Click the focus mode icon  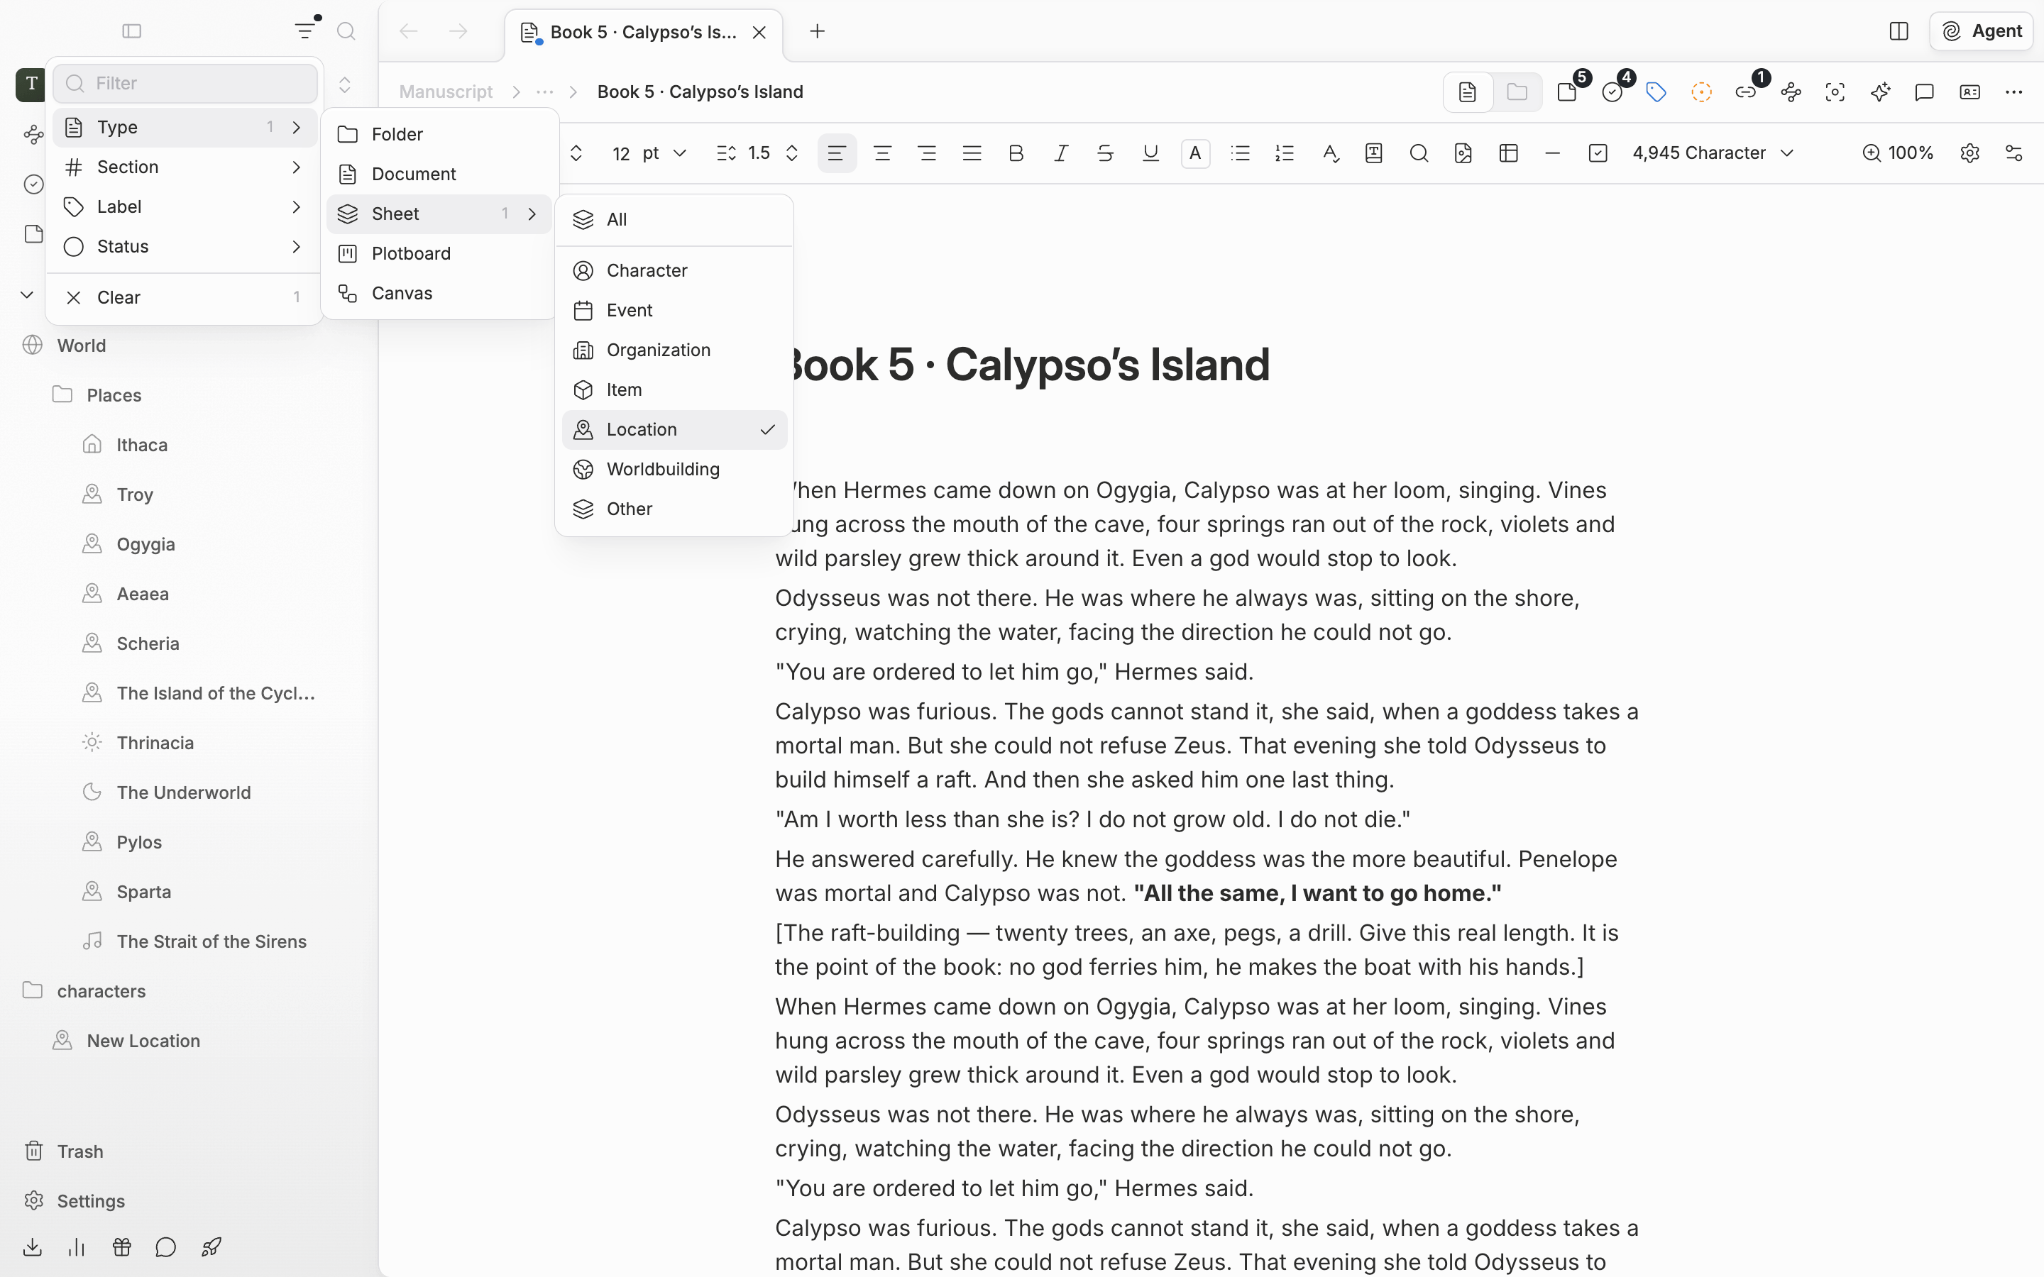(x=1835, y=92)
